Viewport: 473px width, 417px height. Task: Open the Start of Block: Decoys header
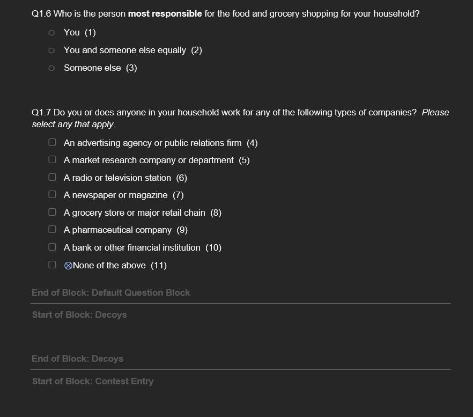click(79, 314)
